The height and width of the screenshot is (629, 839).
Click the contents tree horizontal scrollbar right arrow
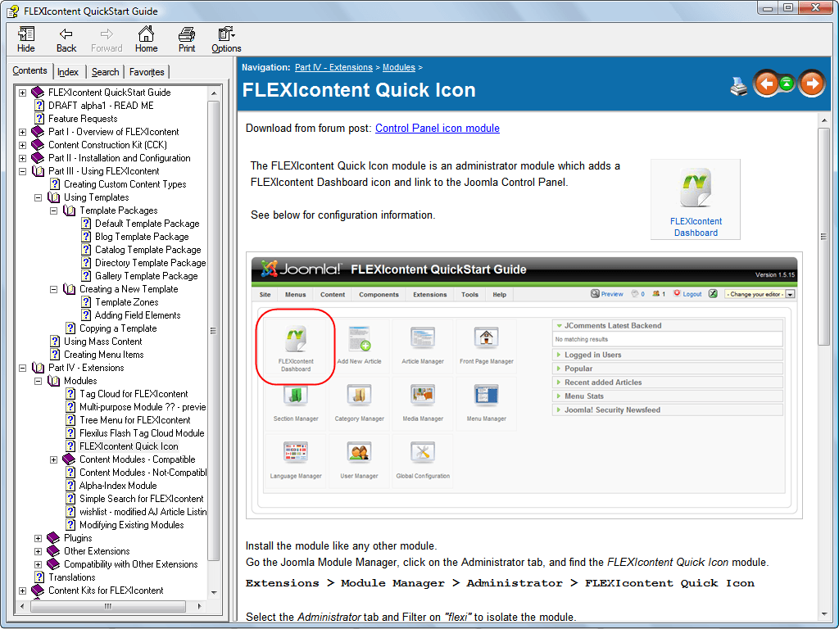click(x=200, y=606)
